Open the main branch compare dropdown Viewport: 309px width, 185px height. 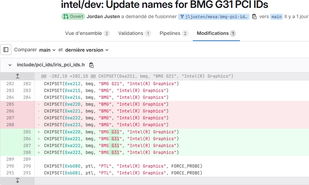pyautogui.click(x=47, y=50)
